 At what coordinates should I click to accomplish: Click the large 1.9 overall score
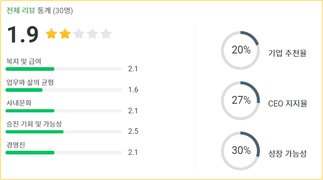(23, 34)
